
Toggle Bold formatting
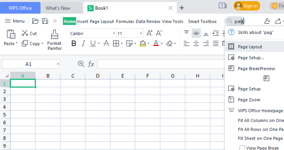(x=74, y=43)
